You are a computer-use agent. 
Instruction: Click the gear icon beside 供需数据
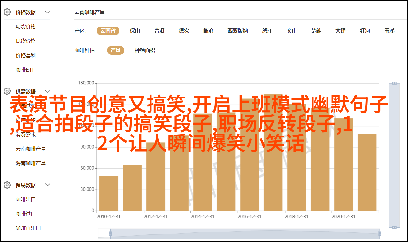click(7, 91)
